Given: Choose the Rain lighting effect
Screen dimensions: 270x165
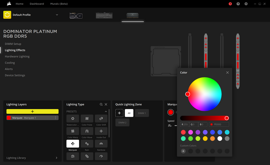Looking at the screenshot, I should click(x=87, y=144).
